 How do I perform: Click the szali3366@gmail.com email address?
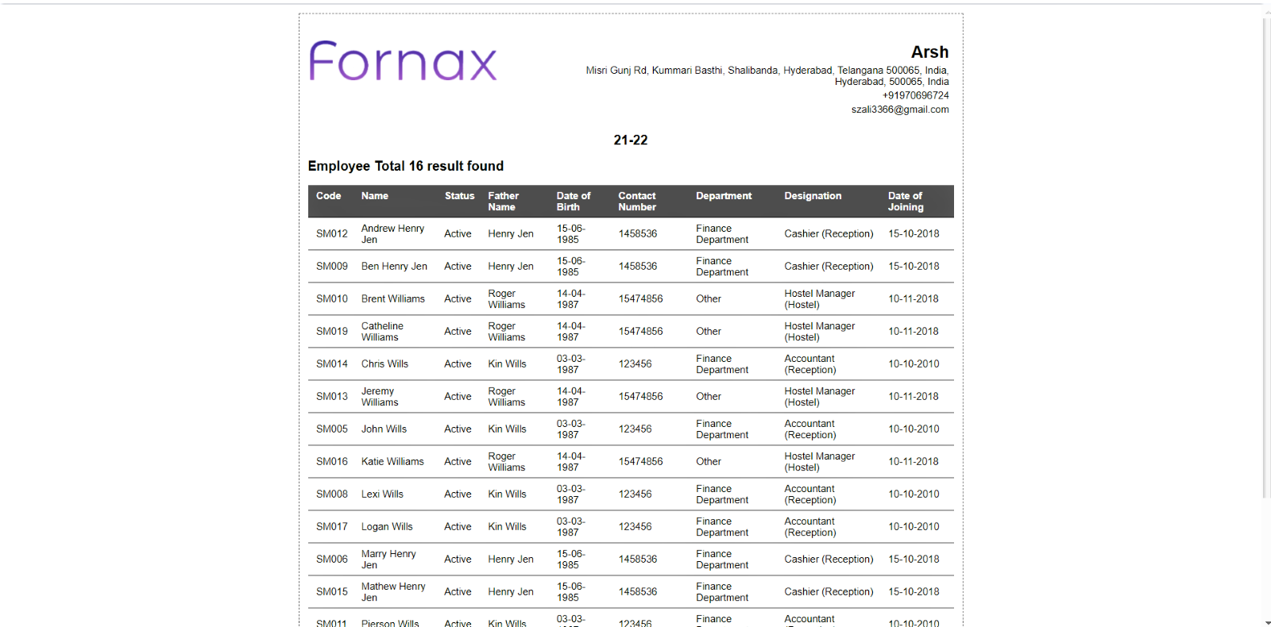tap(900, 110)
